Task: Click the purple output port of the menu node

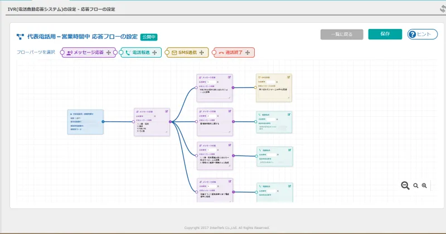Action: 170,122
